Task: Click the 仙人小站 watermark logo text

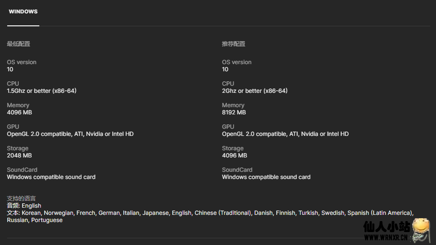Action: pos(386,227)
